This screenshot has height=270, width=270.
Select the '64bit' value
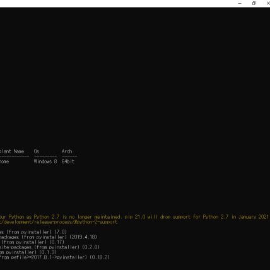coord(68,161)
